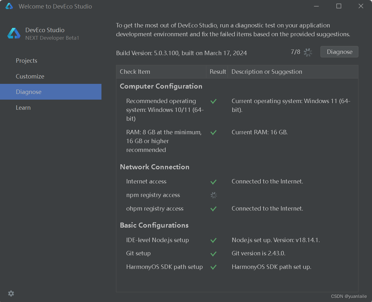Click 'Connected to the Internet.' beside ohpm registry
Image resolution: width=372 pixels, height=302 pixels.
click(267, 208)
